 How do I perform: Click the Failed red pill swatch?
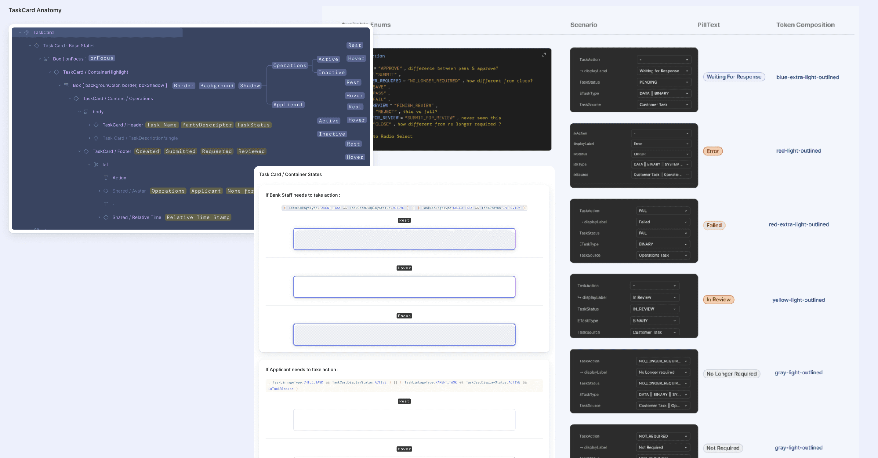pyautogui.click(x=714, y=225)
